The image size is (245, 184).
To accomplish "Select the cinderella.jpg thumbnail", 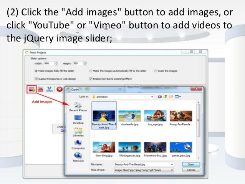I will (129, 116).
